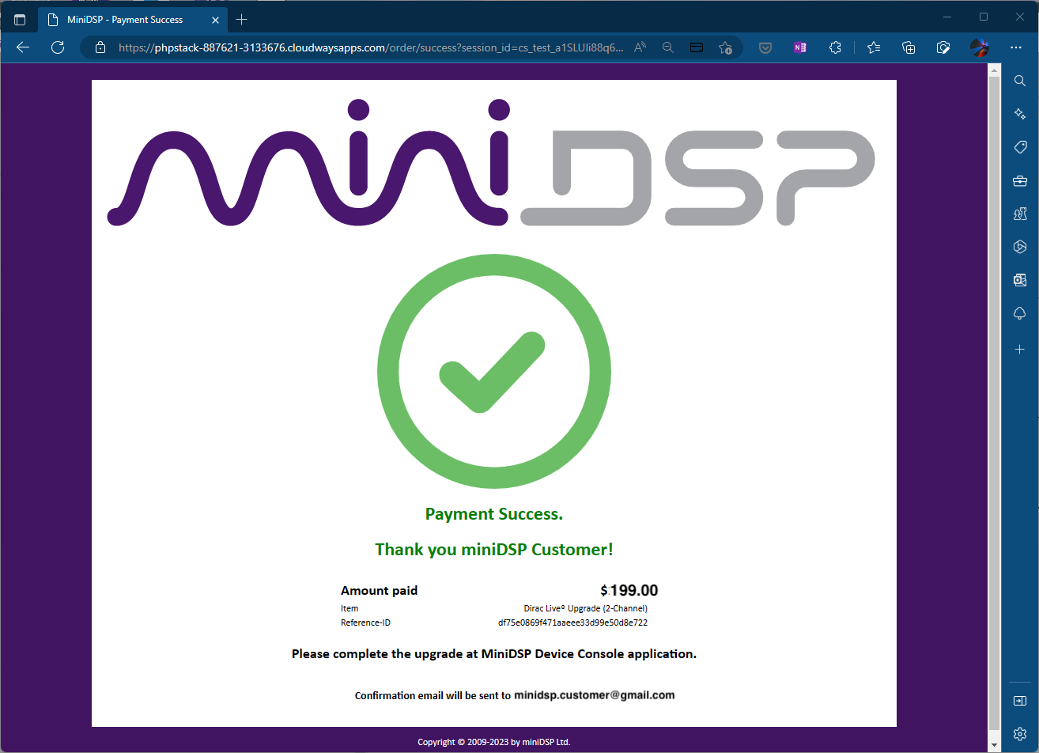Click the copyright footer text
This screenshot has height=753, width=1039.
494,742
